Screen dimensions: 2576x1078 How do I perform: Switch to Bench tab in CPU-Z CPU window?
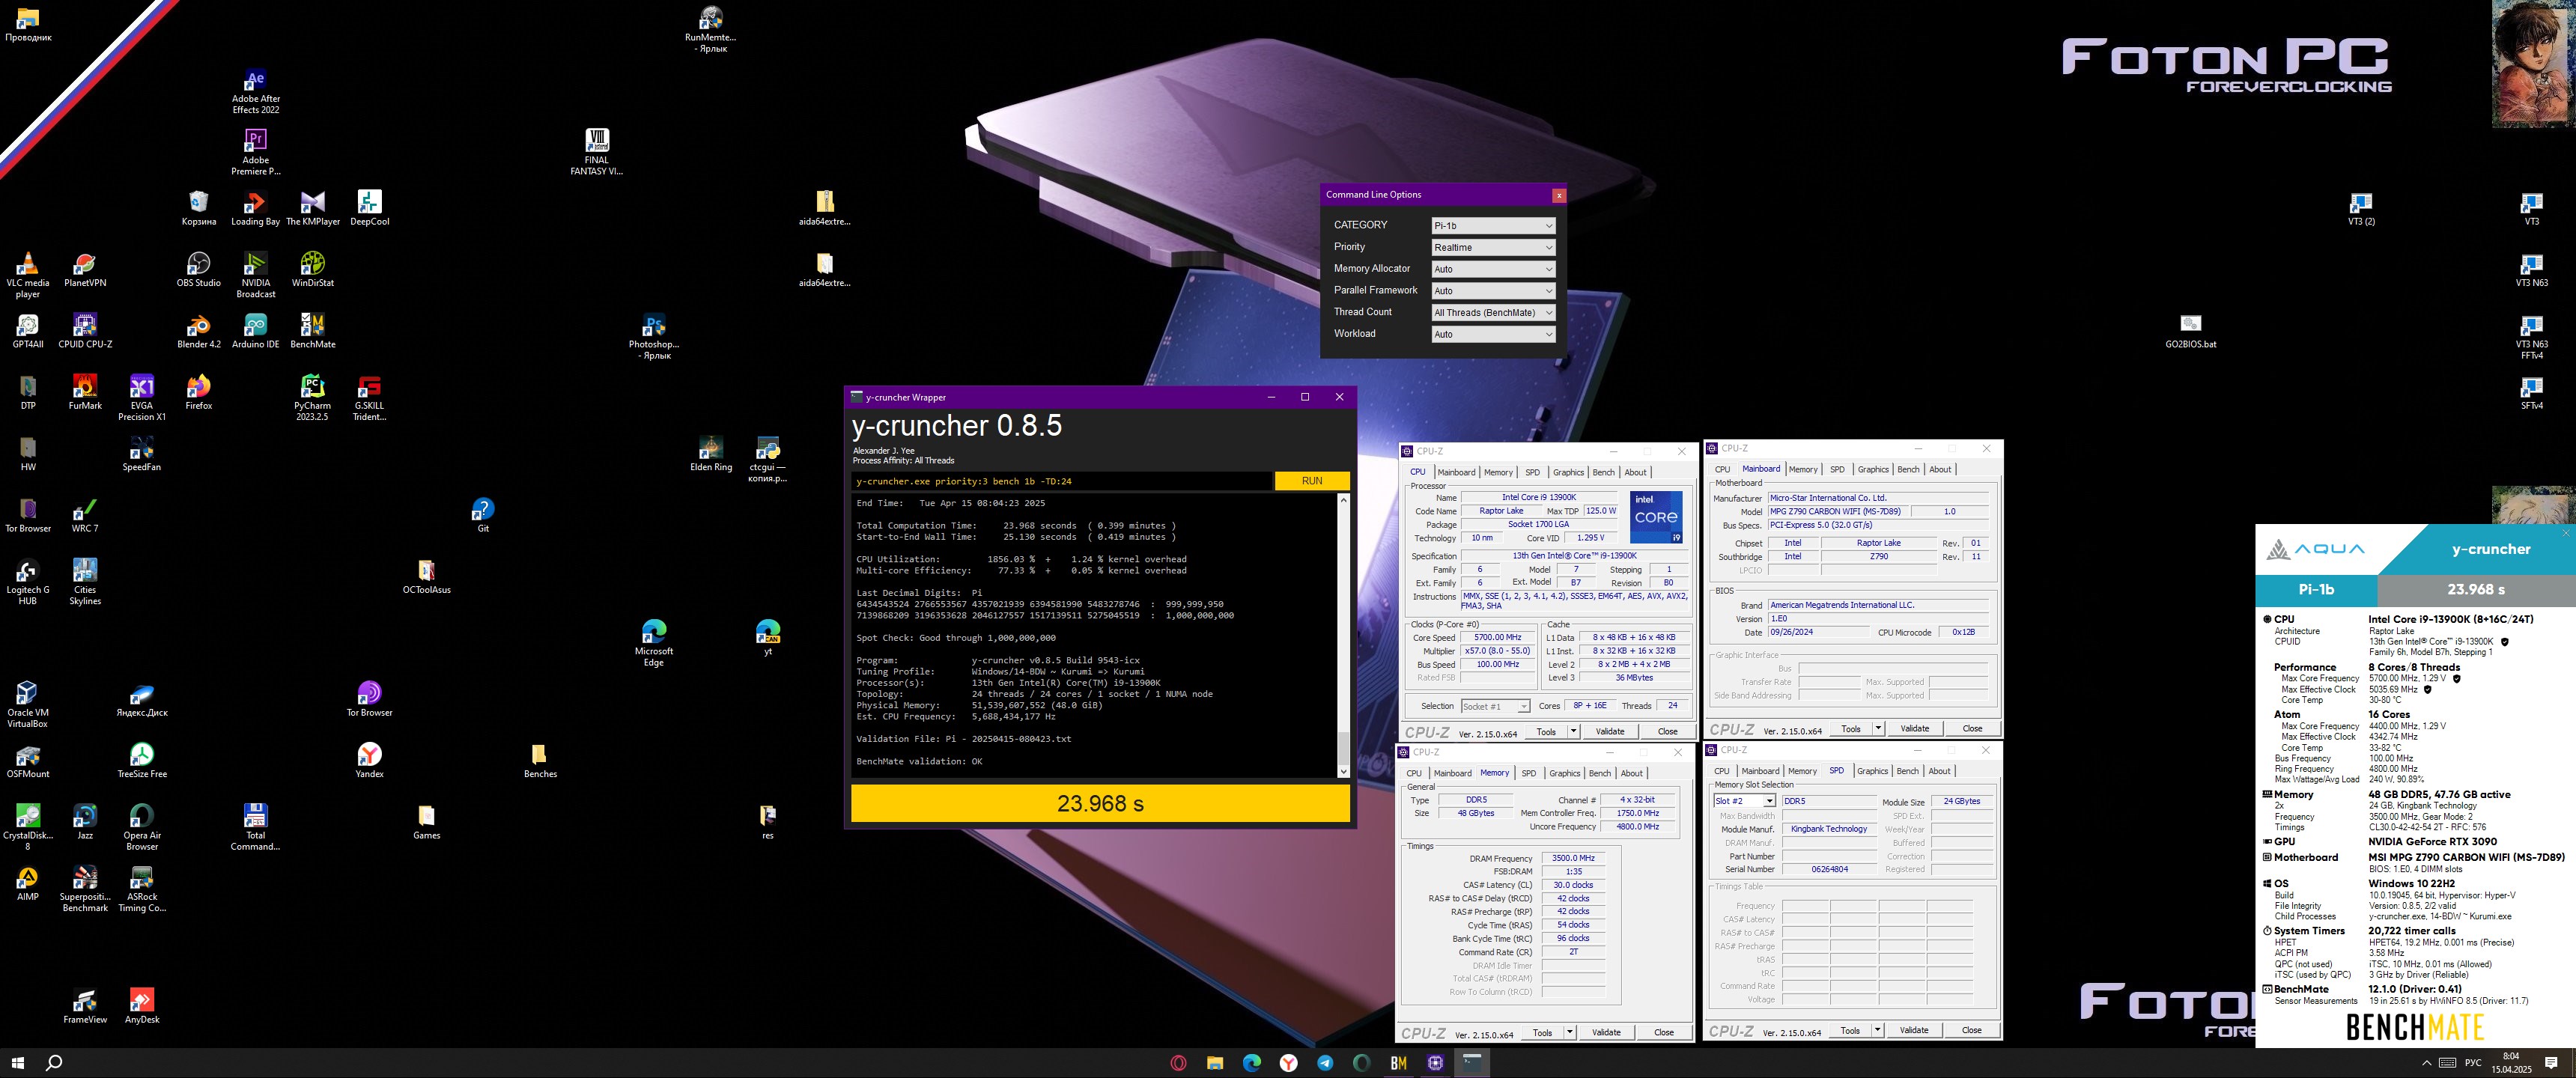1603,472
